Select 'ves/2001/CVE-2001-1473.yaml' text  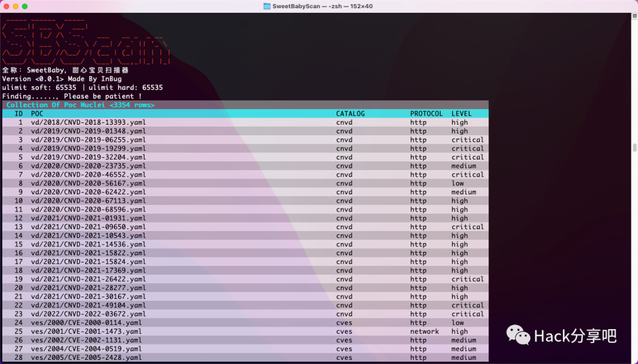pyautogui.click(x=86, y=331)
